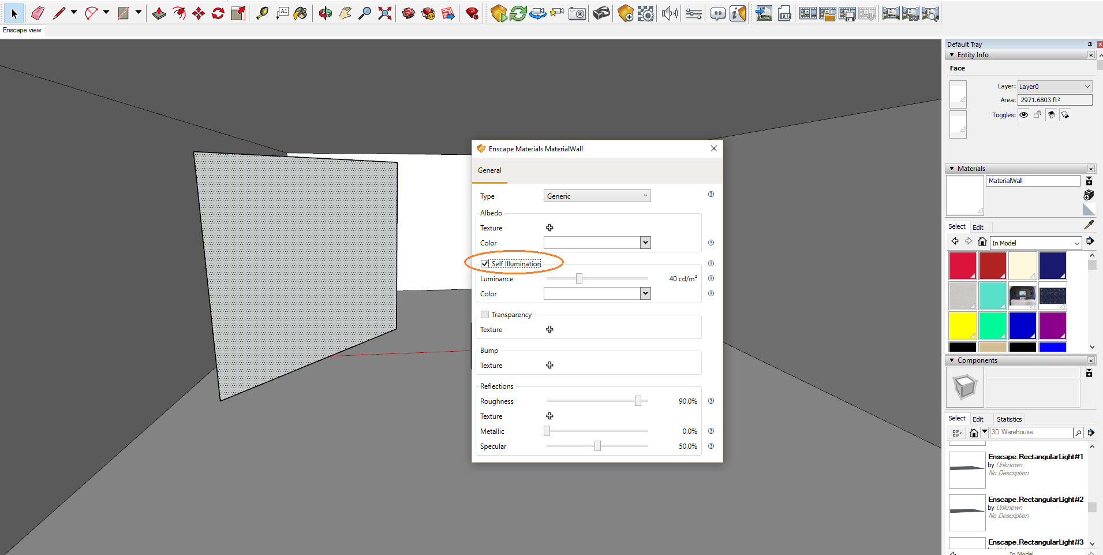1103x555 pixels.
Task: Take an Enscape screenshot
Action: point(577,13)
